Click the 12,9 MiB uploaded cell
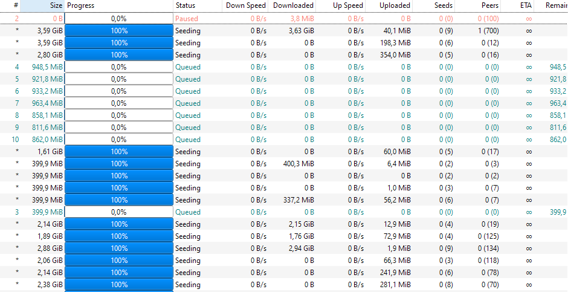 [x=397, y=224]
